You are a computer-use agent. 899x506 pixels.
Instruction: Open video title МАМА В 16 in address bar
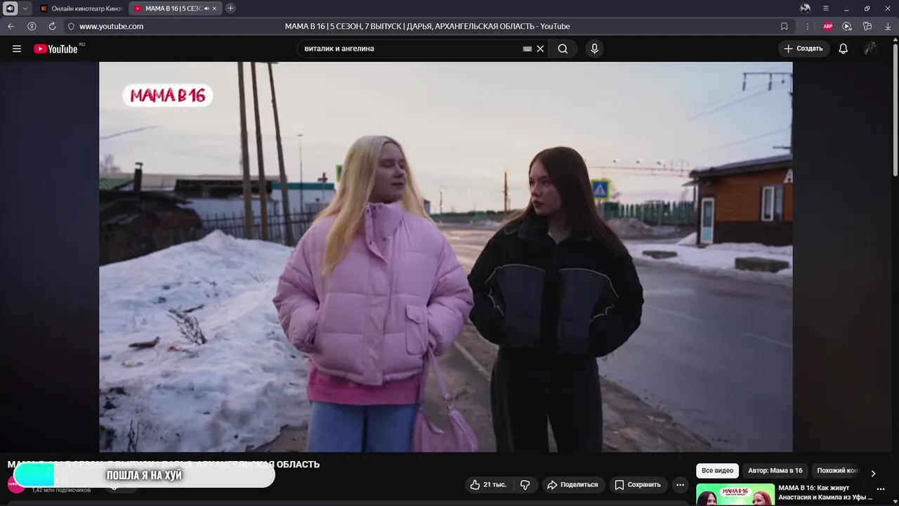pos(427,26)
